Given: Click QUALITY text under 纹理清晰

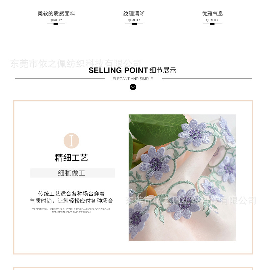Looking at the screenshot, I should pos(134,20).
